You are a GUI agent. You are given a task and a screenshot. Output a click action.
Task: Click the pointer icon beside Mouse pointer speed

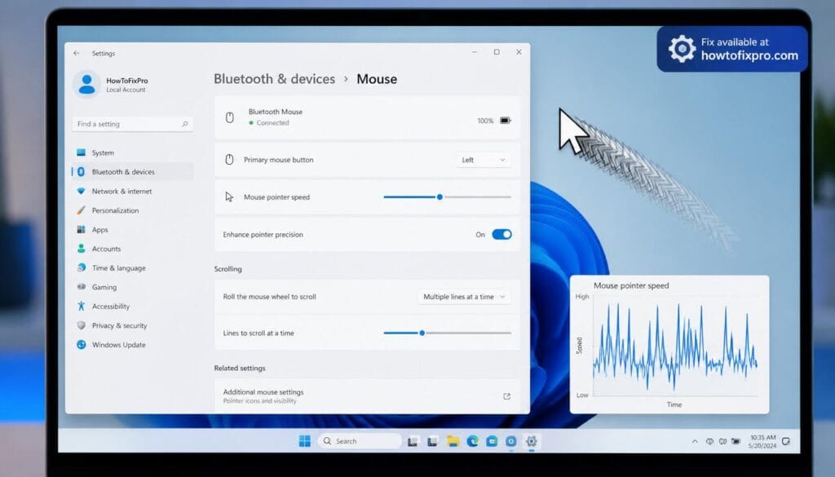pos(229,197)
